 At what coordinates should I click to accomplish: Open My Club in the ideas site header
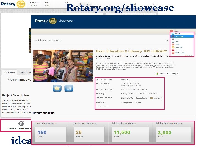click(47, 4)
